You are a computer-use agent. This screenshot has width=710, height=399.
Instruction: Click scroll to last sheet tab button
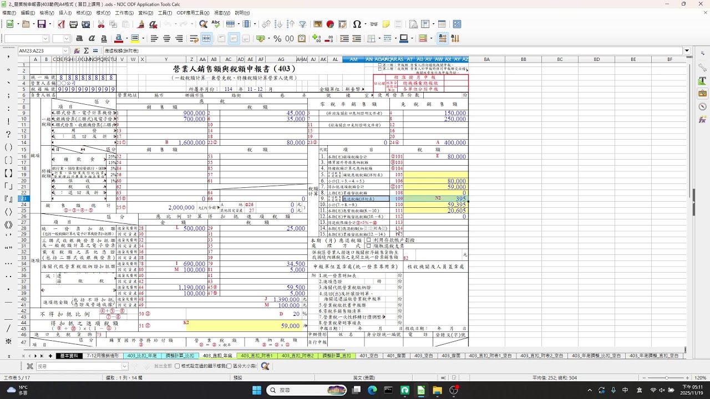click(42, 356)
